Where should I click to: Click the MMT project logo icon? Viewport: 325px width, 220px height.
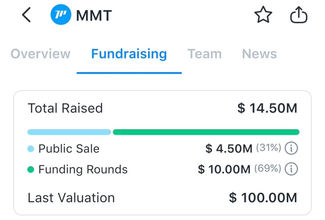click(x=61, y=14)
